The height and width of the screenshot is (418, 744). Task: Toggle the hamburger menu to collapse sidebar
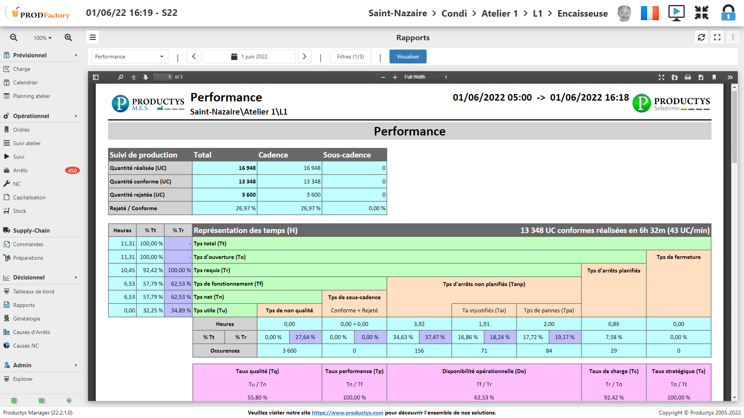pyautogui.click(x=93, y=38)
